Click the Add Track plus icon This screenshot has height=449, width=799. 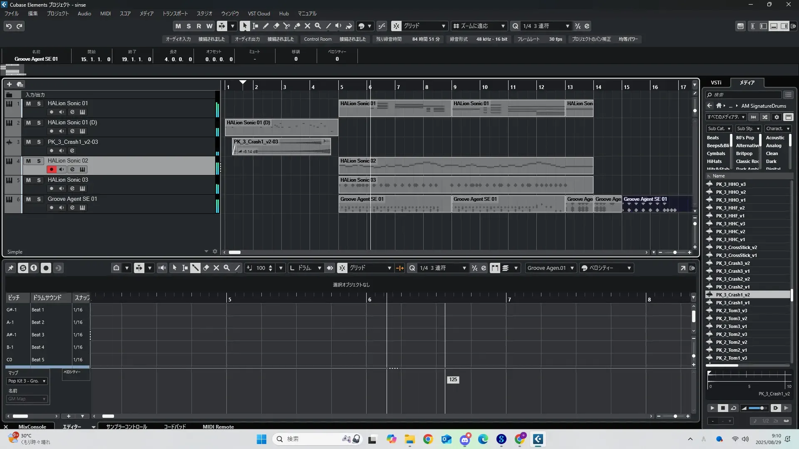[9, 84]
